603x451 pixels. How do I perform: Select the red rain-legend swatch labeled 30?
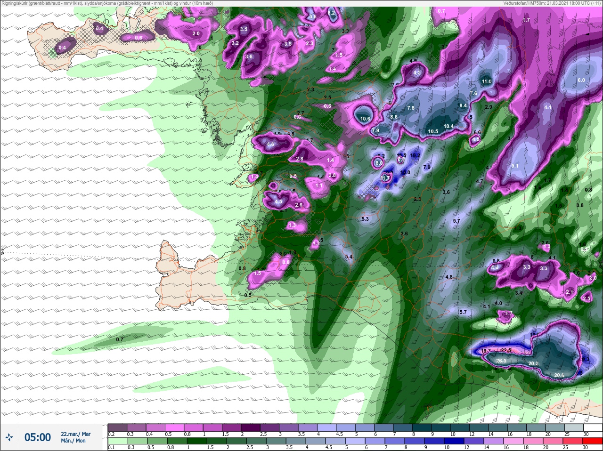coord(592,441)
